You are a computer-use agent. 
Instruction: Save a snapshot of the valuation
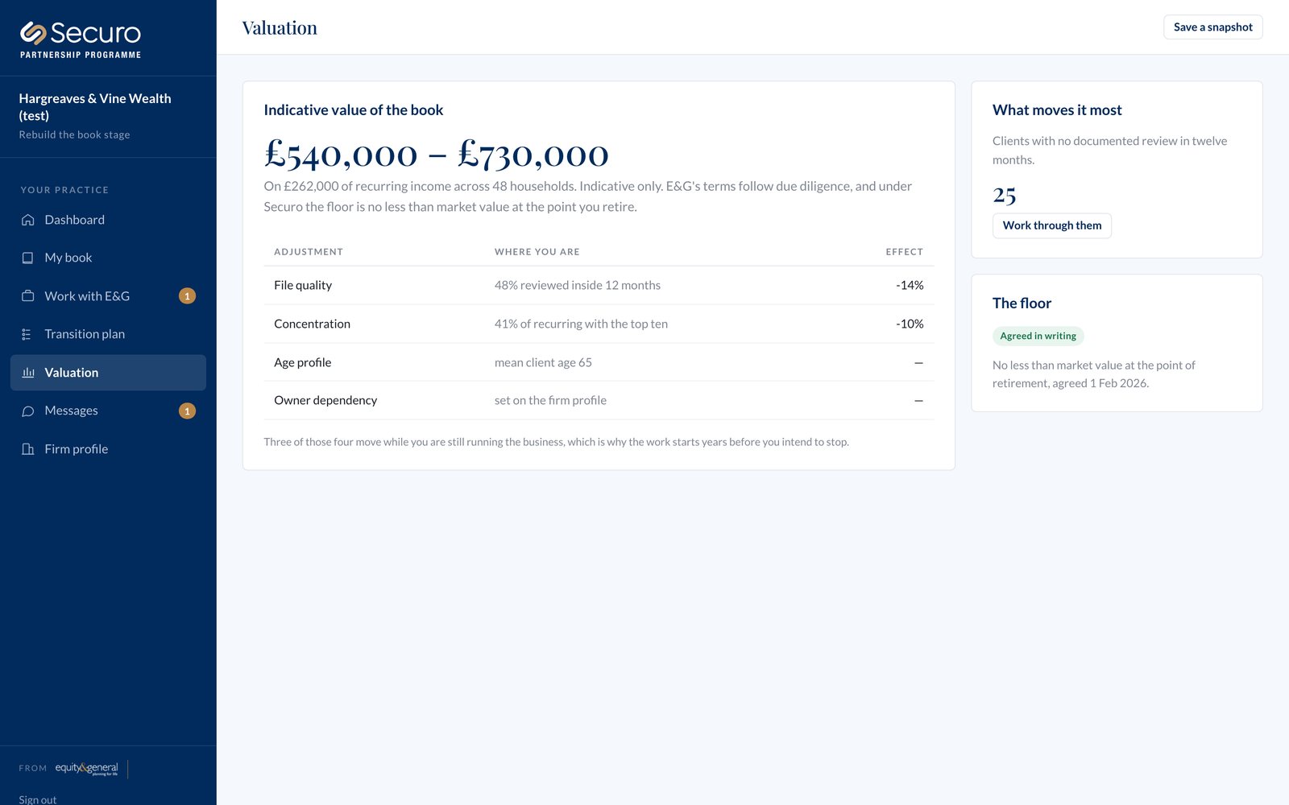(x=1212, y=27)
